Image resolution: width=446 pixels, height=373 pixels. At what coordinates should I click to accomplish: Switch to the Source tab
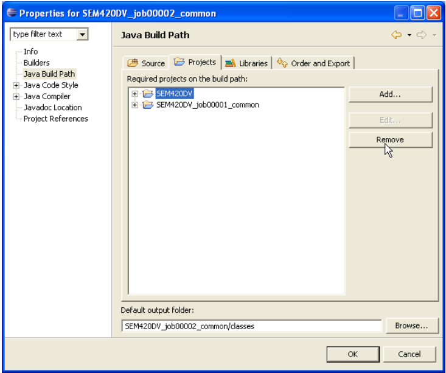point(146,63)
